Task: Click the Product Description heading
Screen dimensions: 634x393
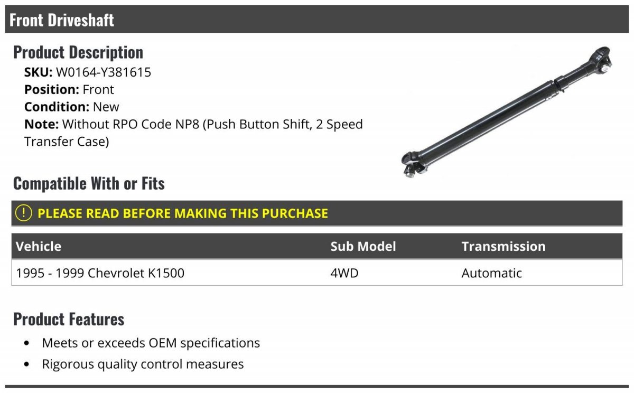Action: [x=78, y=52]
